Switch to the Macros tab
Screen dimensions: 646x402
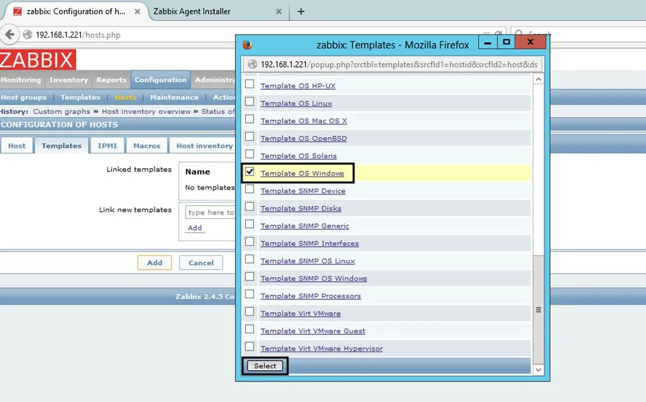[146, 145]
